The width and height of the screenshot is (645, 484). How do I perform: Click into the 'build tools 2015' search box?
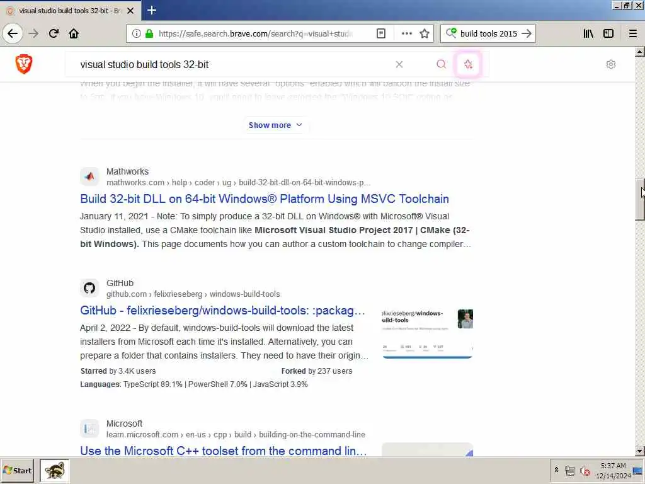click(x=489, y=33)
